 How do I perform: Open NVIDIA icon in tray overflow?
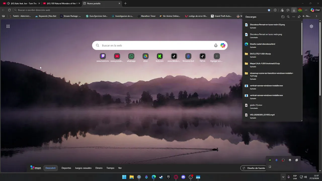270,160
